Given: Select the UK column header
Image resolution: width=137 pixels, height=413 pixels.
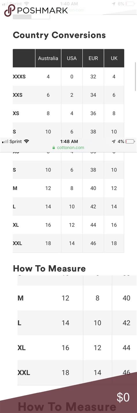Looking at the screenshot, I should (x=114, y=58).
